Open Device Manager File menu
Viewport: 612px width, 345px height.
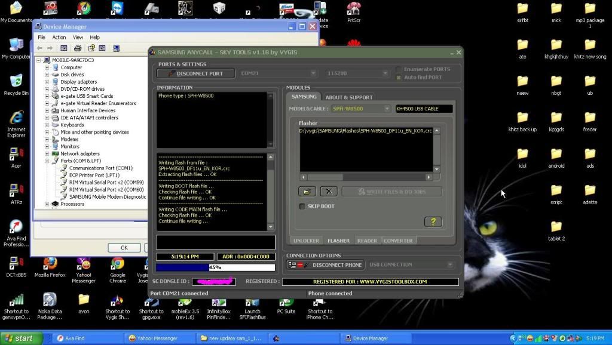coord(41,38)
